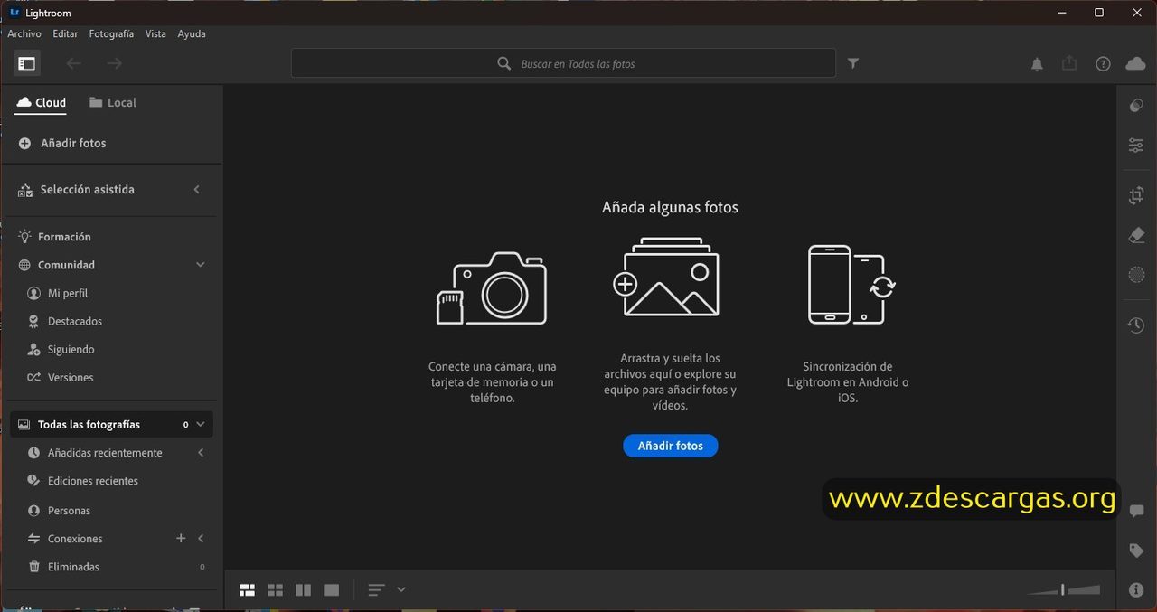Click the add images illustration
Screen dimensions: 1157x612
(x=665, y=277)
